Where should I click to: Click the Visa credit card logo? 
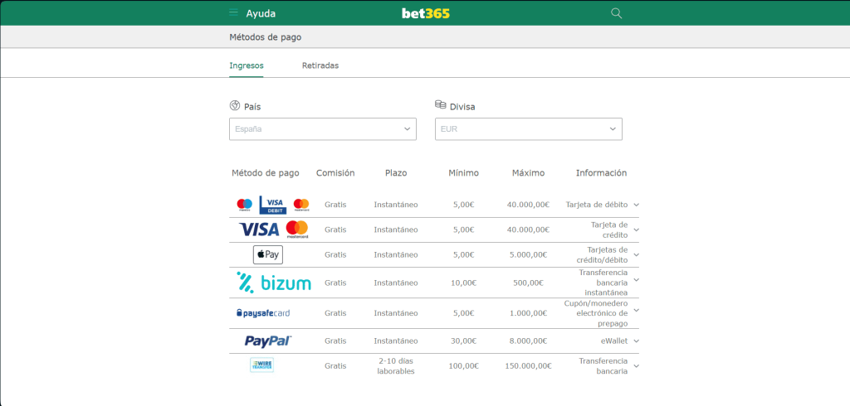click(259, 230)
